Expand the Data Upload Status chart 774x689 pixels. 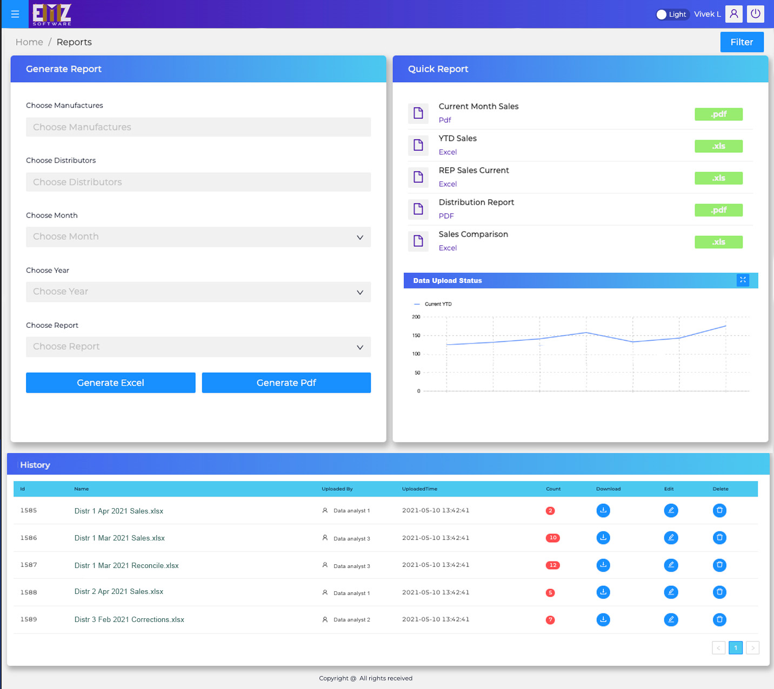pyautogui.click(x=743, y=280)
